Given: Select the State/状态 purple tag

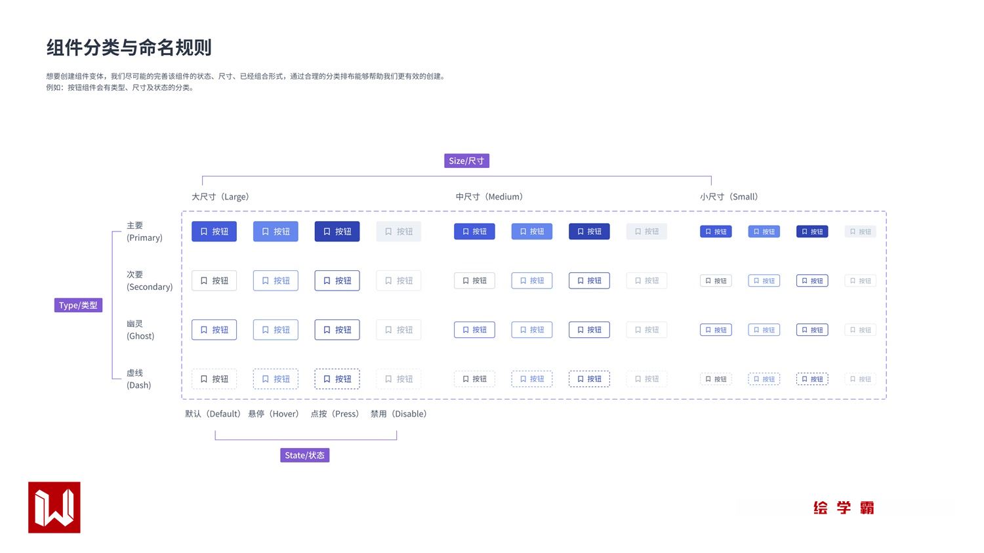Looking at the screenshot, I should [304, 455].
